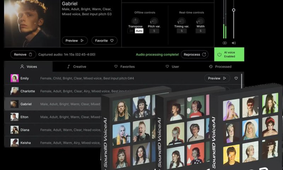Viewport: 283px width, 170px height.
Task: Click the heart icon on Emily's row
Action: click(x=236, y=78)
